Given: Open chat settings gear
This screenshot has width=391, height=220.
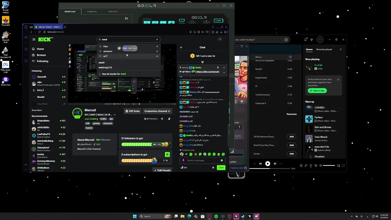Looking at the screenshot, I should (x=213, y=167).
